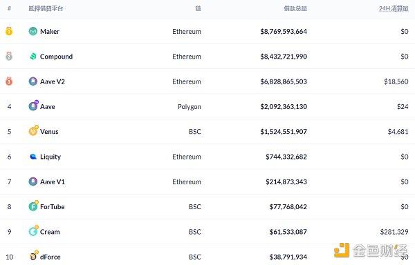Image resolution: width=415 pixels, height=265 pixels.
Task: Open the Maker platform link
Action: tap(50, 32)
